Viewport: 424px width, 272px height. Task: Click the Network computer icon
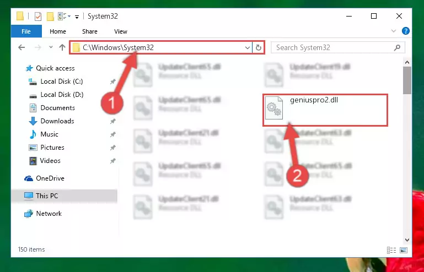click(28, 214)
